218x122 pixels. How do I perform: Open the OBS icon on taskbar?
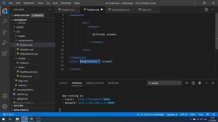pyautogui.click(x=38, y=119)
